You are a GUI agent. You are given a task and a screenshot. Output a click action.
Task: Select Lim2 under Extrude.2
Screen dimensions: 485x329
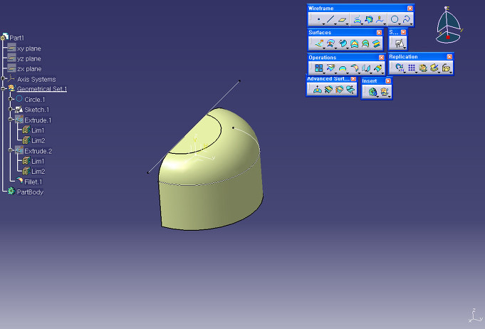[38, 172]
